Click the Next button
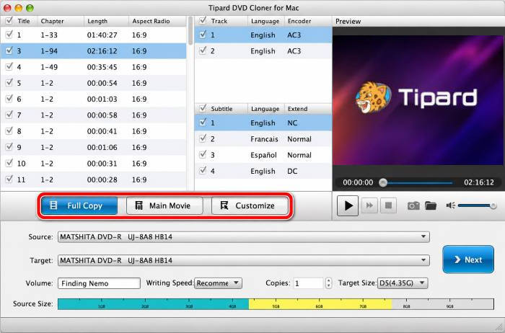505x333 pixels. pyautogui.click(x=468, y=259)
